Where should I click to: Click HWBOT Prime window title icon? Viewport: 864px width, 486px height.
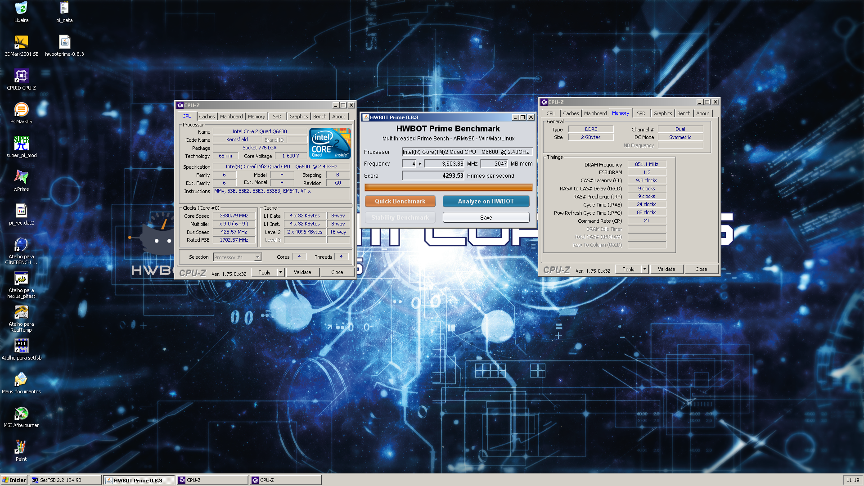click(x=366, y=117)
